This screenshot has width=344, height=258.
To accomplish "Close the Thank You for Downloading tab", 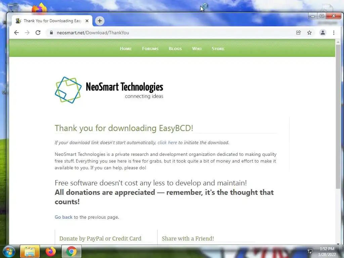I will pos(87,21).
